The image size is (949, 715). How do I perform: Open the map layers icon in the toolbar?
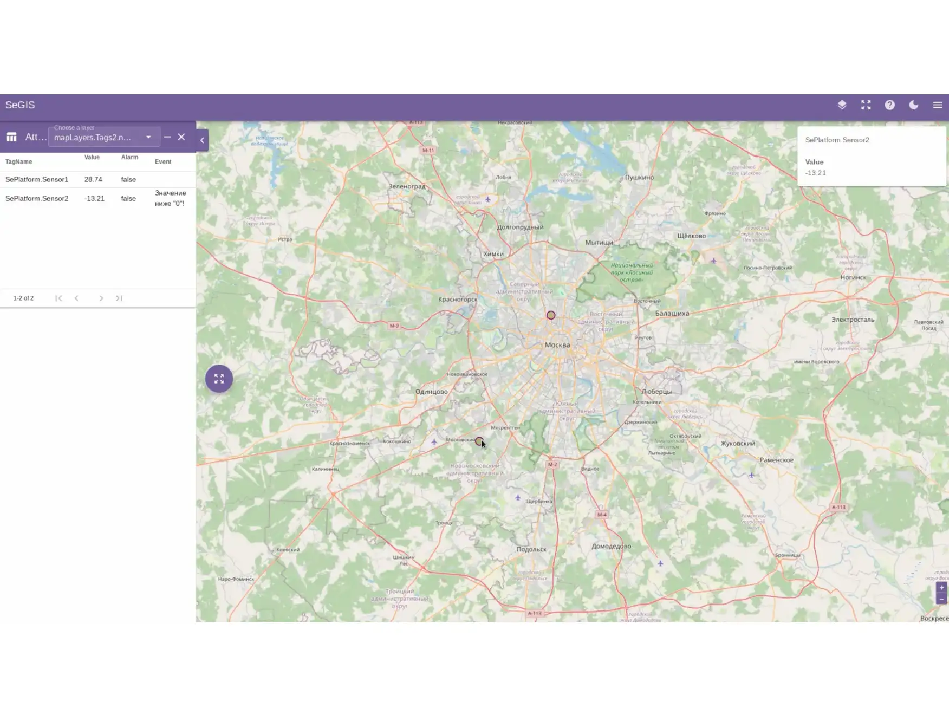(842, 105)
